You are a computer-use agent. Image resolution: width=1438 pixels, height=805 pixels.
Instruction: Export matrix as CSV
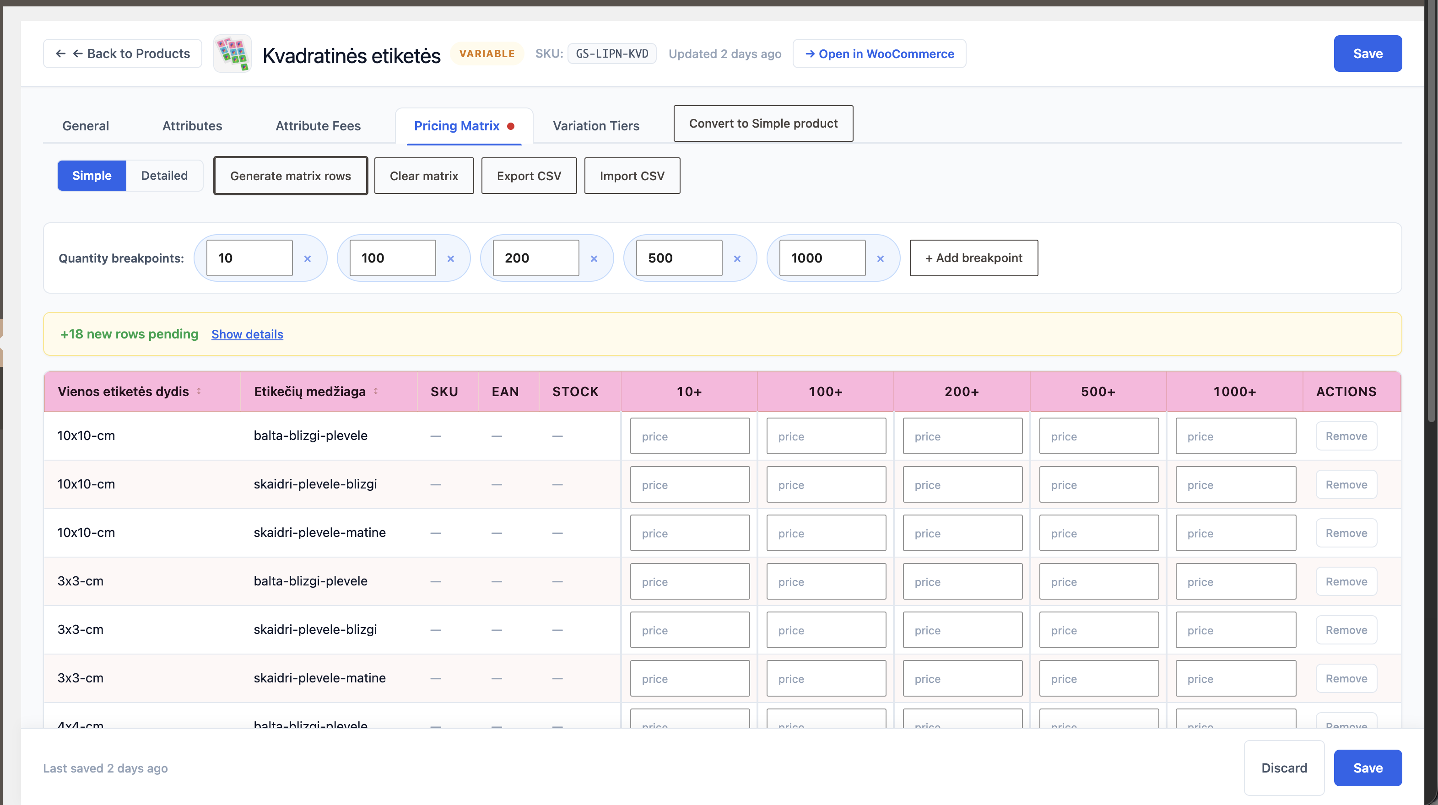click(529, 176)
